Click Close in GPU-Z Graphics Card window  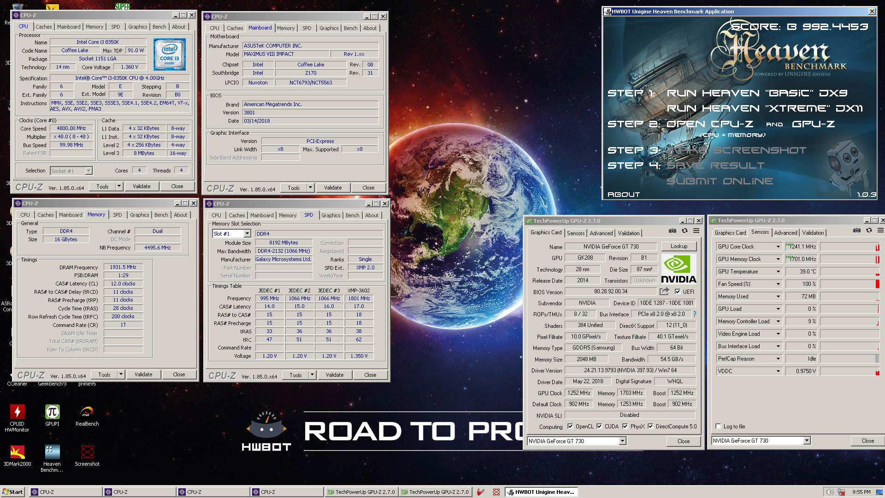tap(683, 441)
